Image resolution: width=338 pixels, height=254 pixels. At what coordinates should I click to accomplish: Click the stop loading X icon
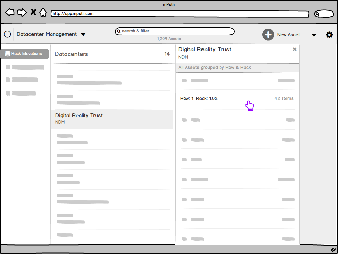tap(33, 12)
